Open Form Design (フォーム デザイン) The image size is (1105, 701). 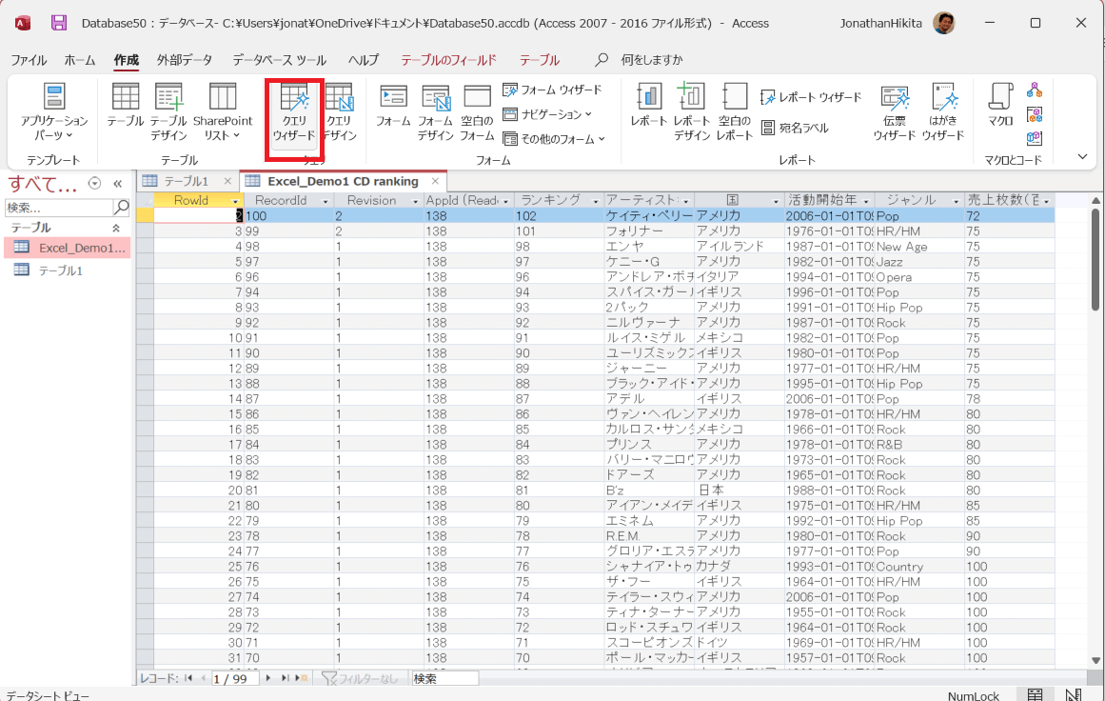click(x=436, y=112)
